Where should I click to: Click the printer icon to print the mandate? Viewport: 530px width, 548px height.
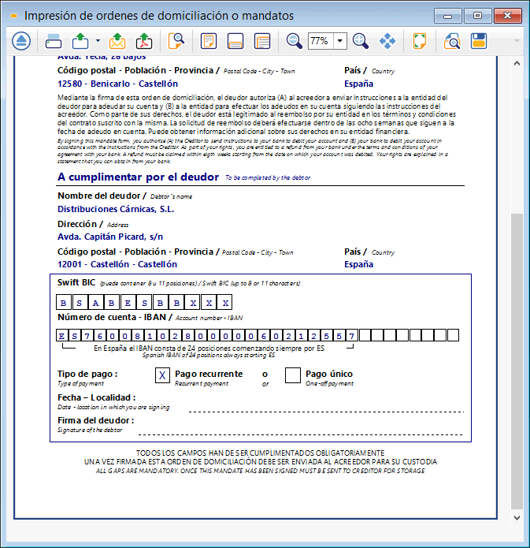click(x=54, y=41)
